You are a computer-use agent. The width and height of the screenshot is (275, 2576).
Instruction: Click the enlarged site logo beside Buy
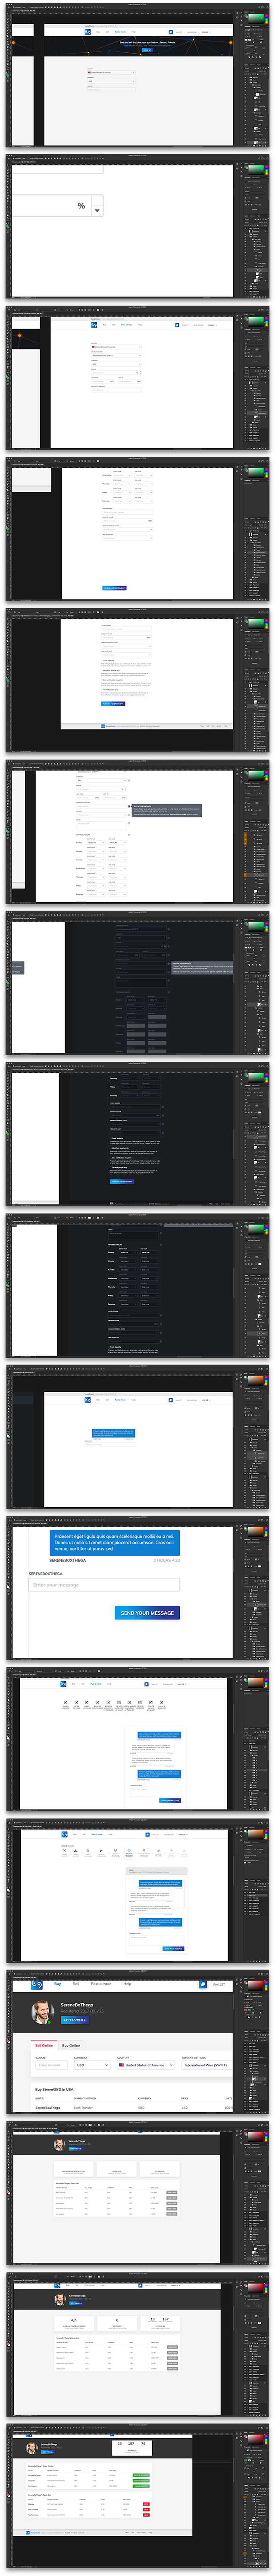(37, 1984)
